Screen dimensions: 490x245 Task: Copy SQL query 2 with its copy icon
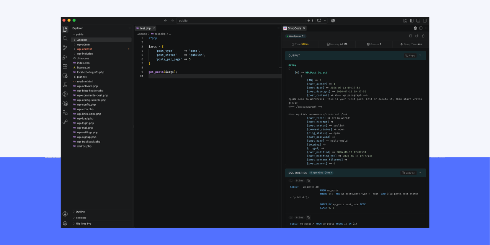[x=309, y=217]
